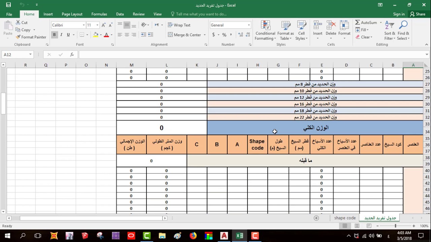Click the zoom slider in the status bar
Viewport: 431px width, 242px height.
coord(396,226)
